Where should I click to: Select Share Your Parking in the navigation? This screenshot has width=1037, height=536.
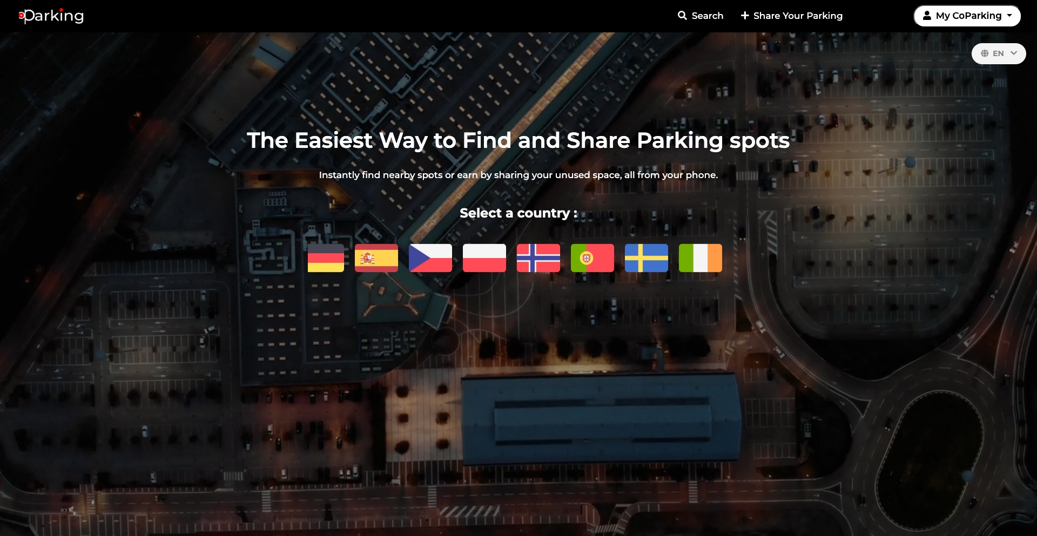pos(798,16)
